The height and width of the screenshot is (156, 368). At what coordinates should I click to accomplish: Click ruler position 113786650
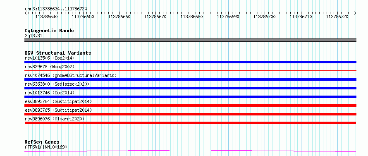(83, 17)
